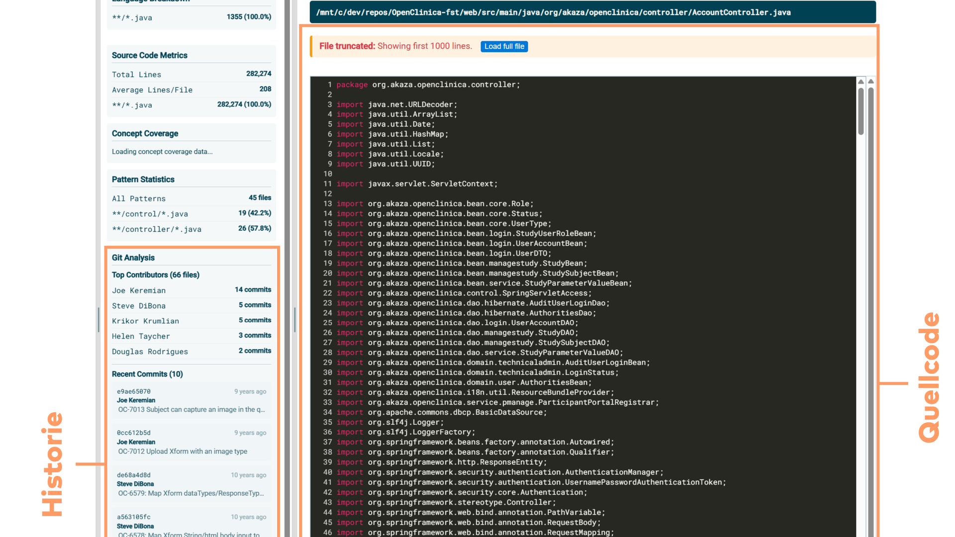Click the All Patterns row
Viewport: 955px width, 537px height.
click(x=191, y=198)
